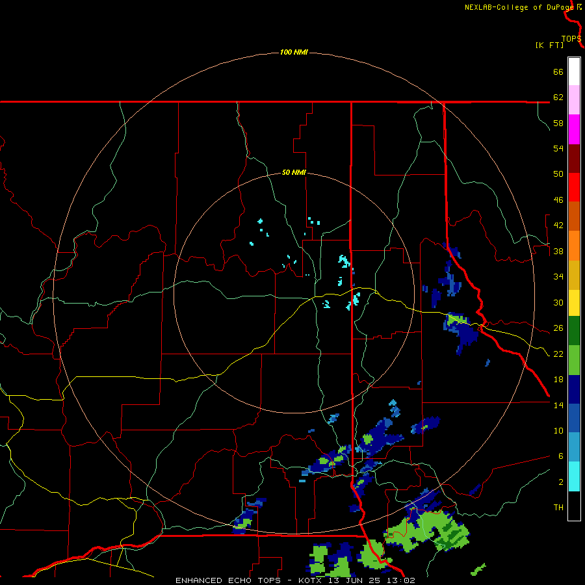Screen dimensions: 585x585
Task: Click the 'NEXLAB-College of DuPage' credit text
Action: (519, 7)
